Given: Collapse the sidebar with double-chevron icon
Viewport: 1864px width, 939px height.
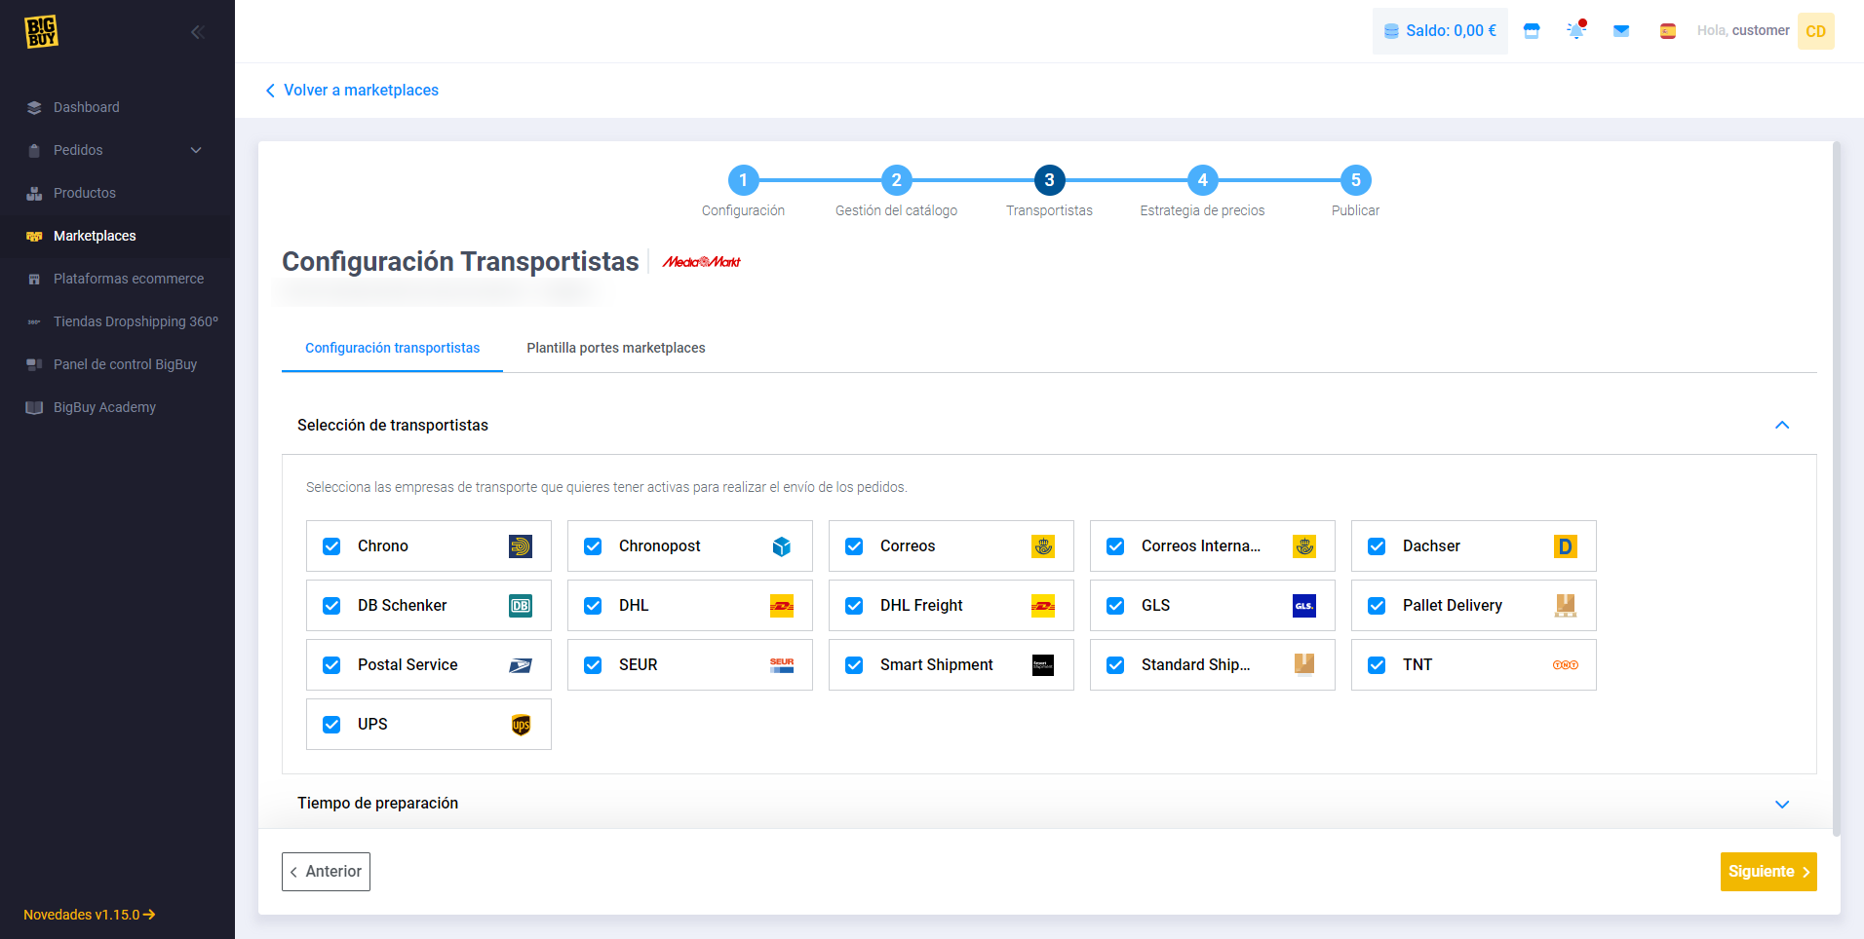Looking at the screenshot, I should coord(197,32).
